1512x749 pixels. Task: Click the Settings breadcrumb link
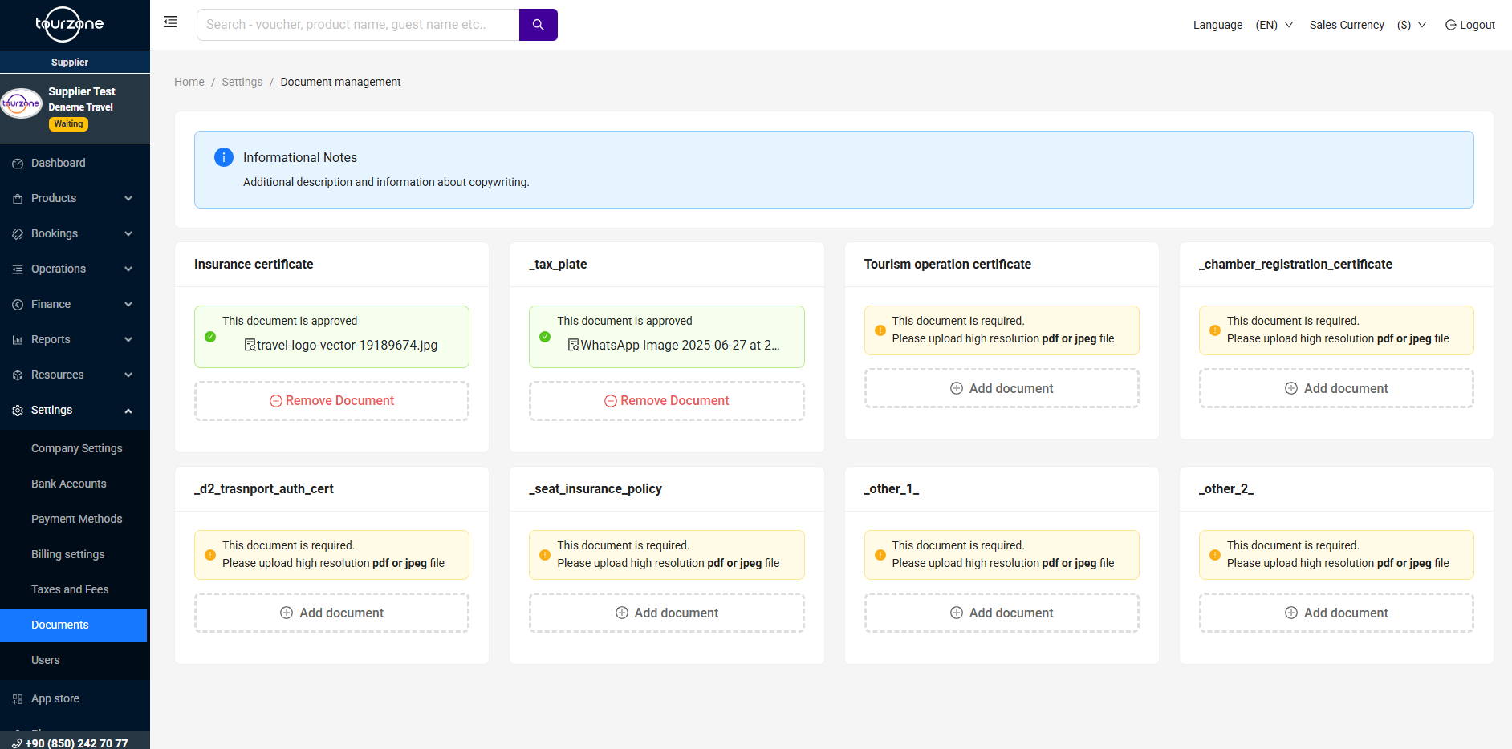tap(242, 82)
